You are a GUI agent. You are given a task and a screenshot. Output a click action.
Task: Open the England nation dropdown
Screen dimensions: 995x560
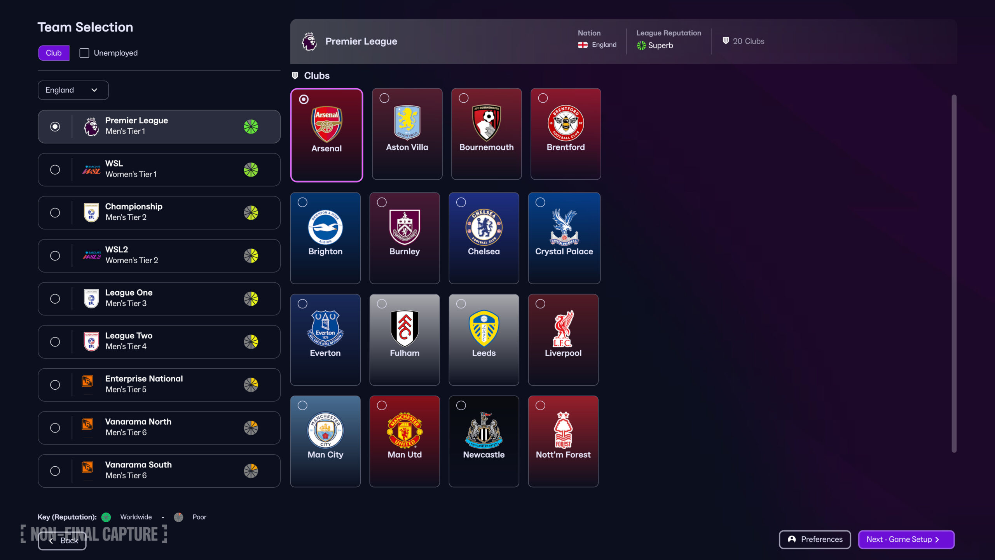(73, 90)
